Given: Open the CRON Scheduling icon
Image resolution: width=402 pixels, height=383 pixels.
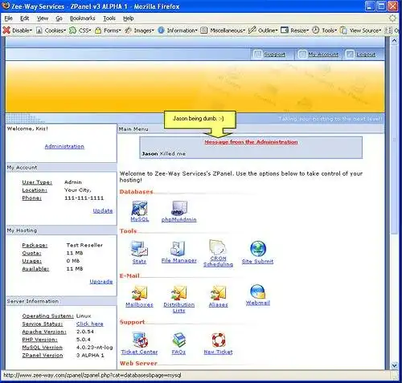Looking at the screenshot, I should pos(218,247).
